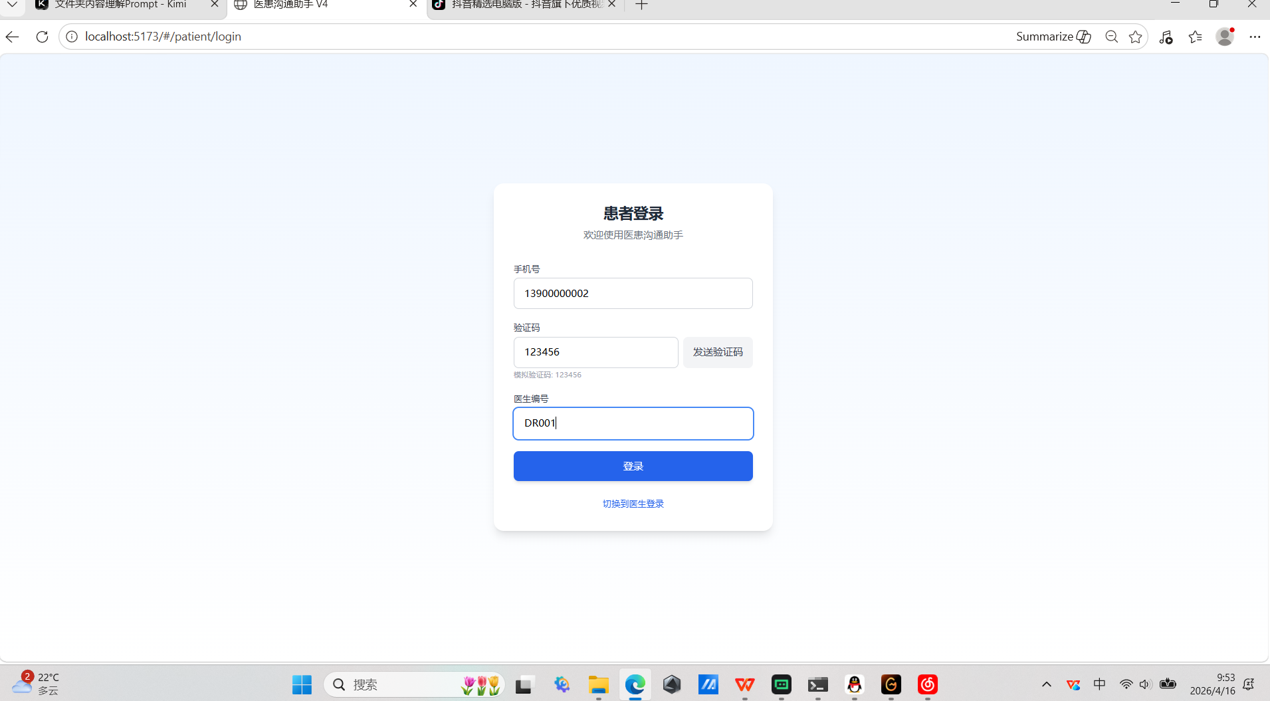Open the Windows Start menu
This screenshot has width=1270, height=701.
click(302, 684)
